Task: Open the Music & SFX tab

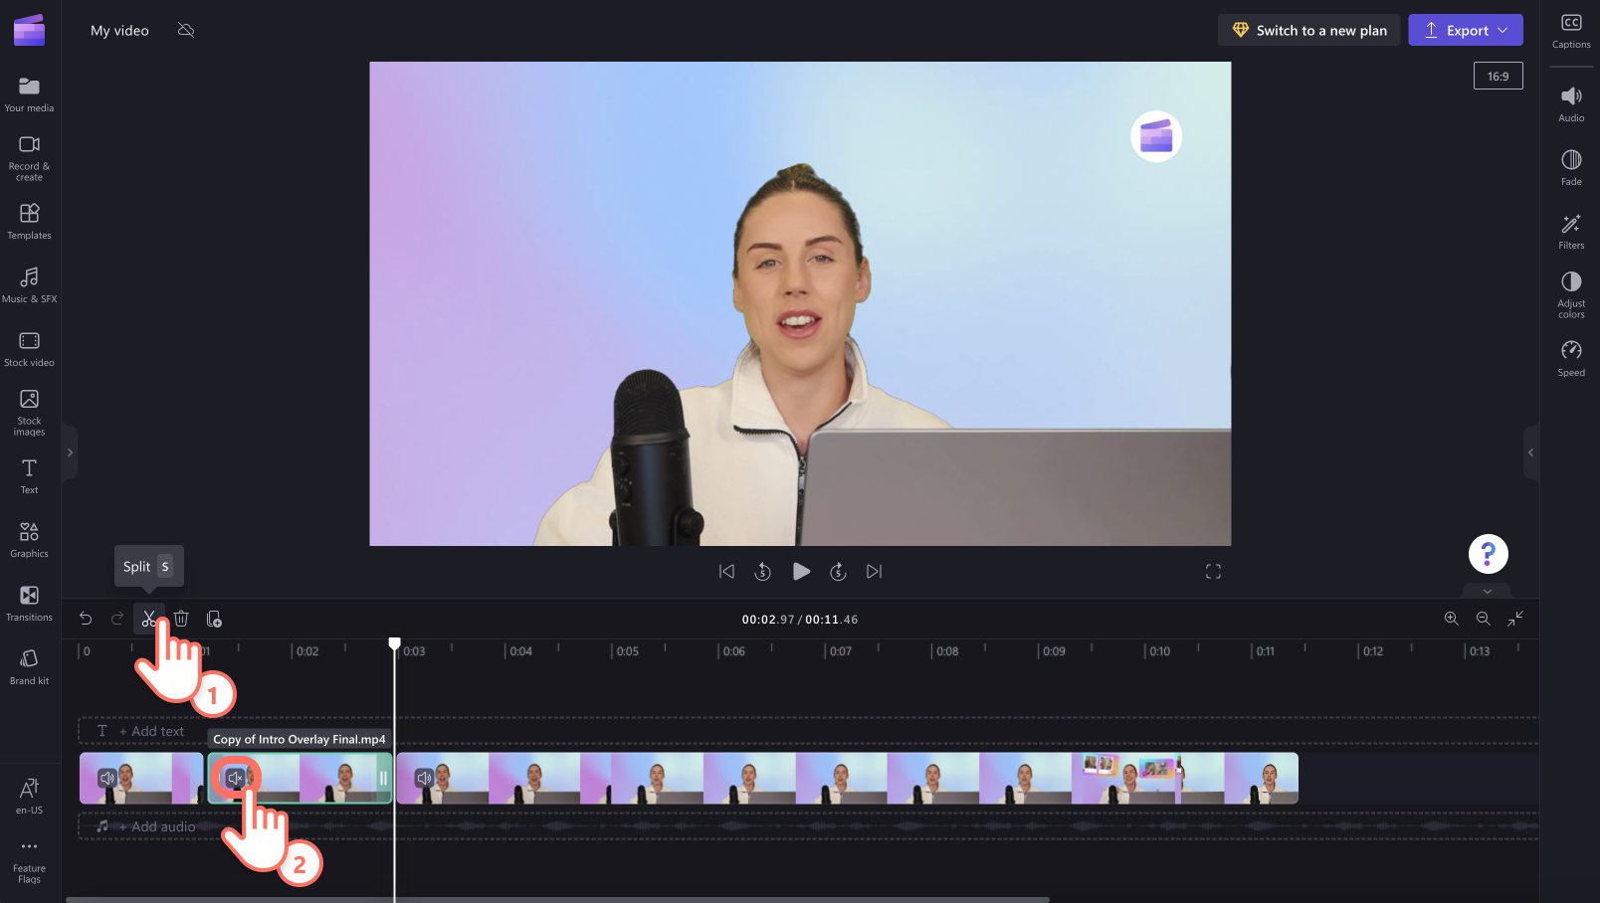Action: (29, 284)
